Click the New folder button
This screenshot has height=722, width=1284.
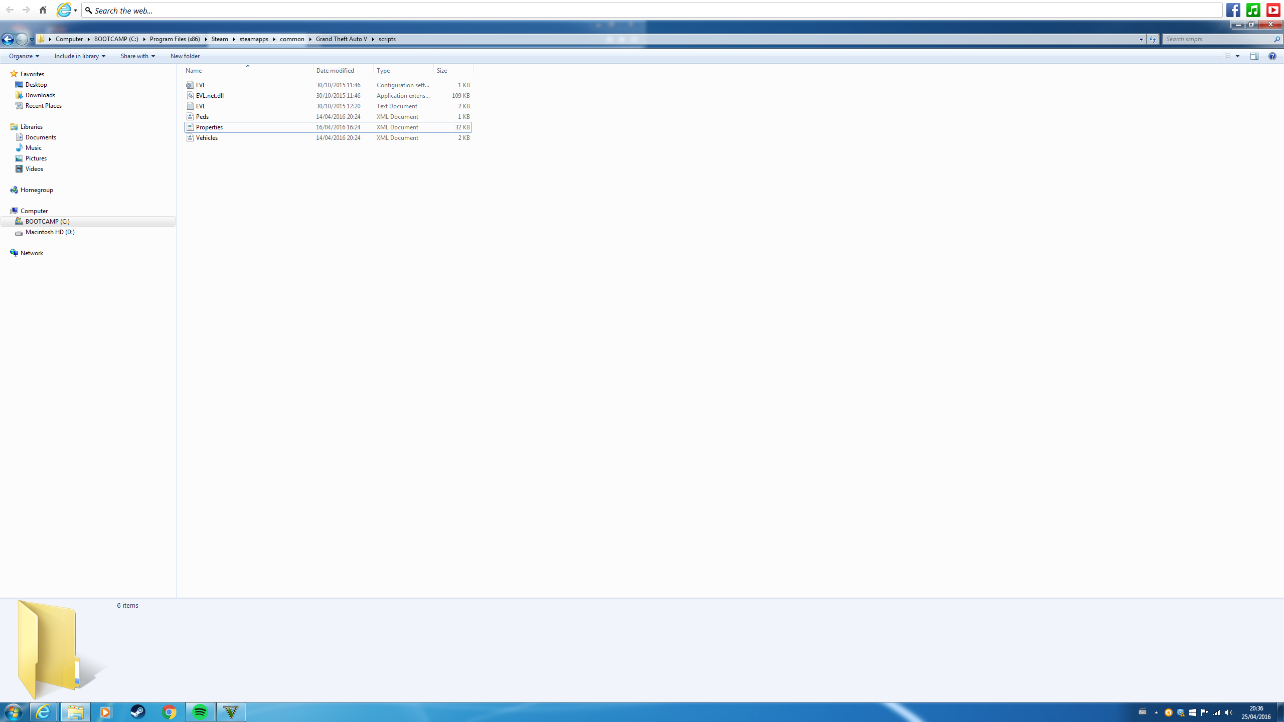pyautogui.click(x=185, y=56)
